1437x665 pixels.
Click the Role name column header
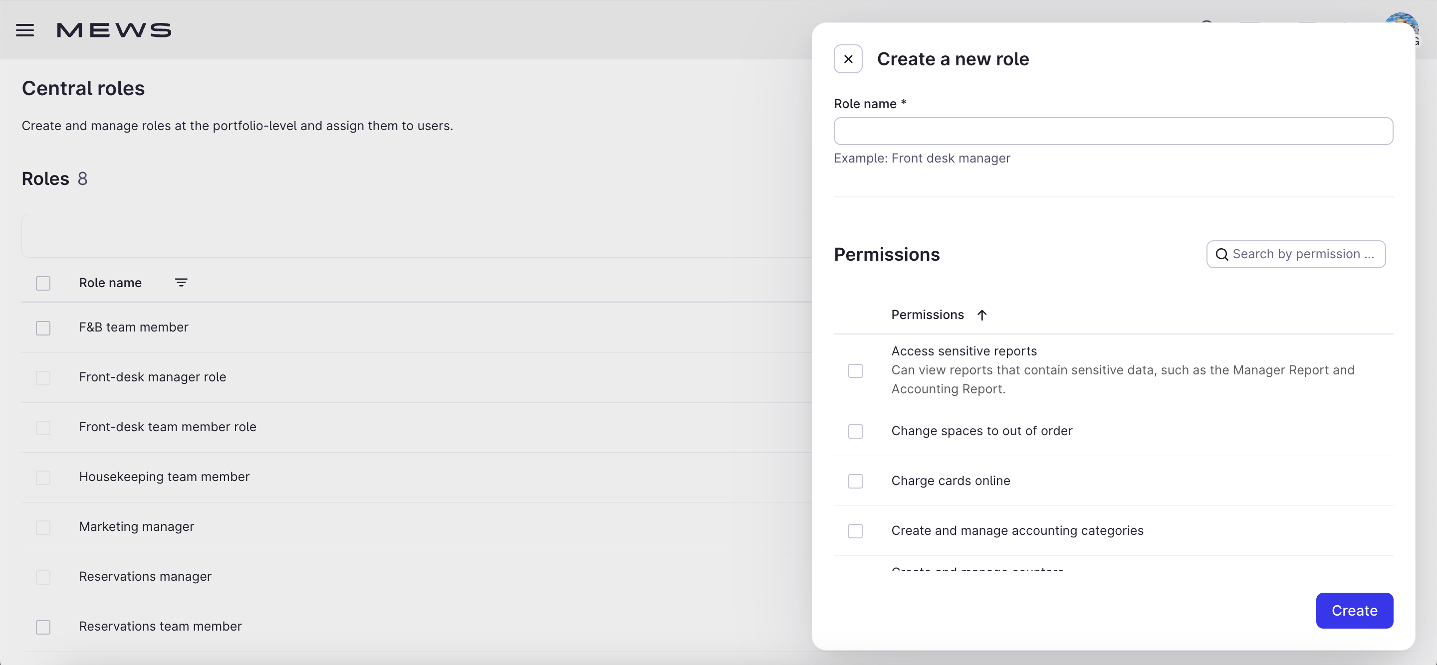[x=110, y=283]
